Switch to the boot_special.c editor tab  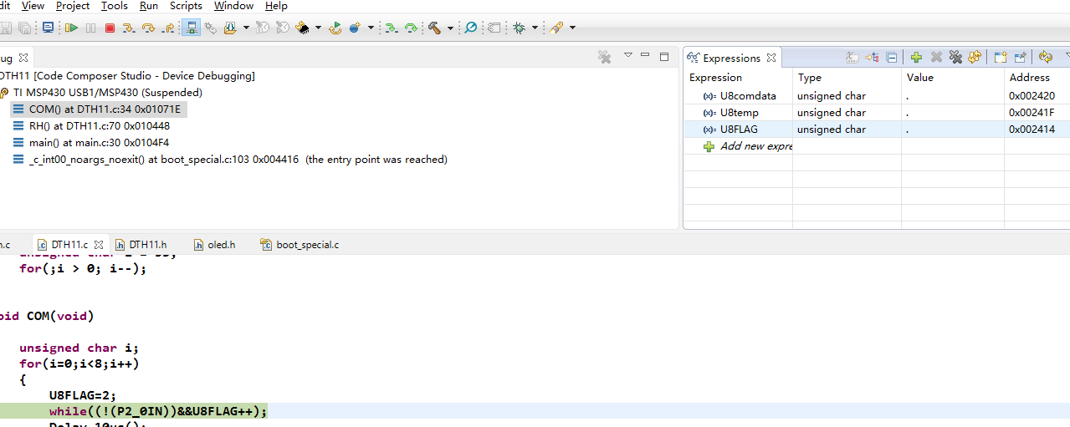(x=299, y=245)
